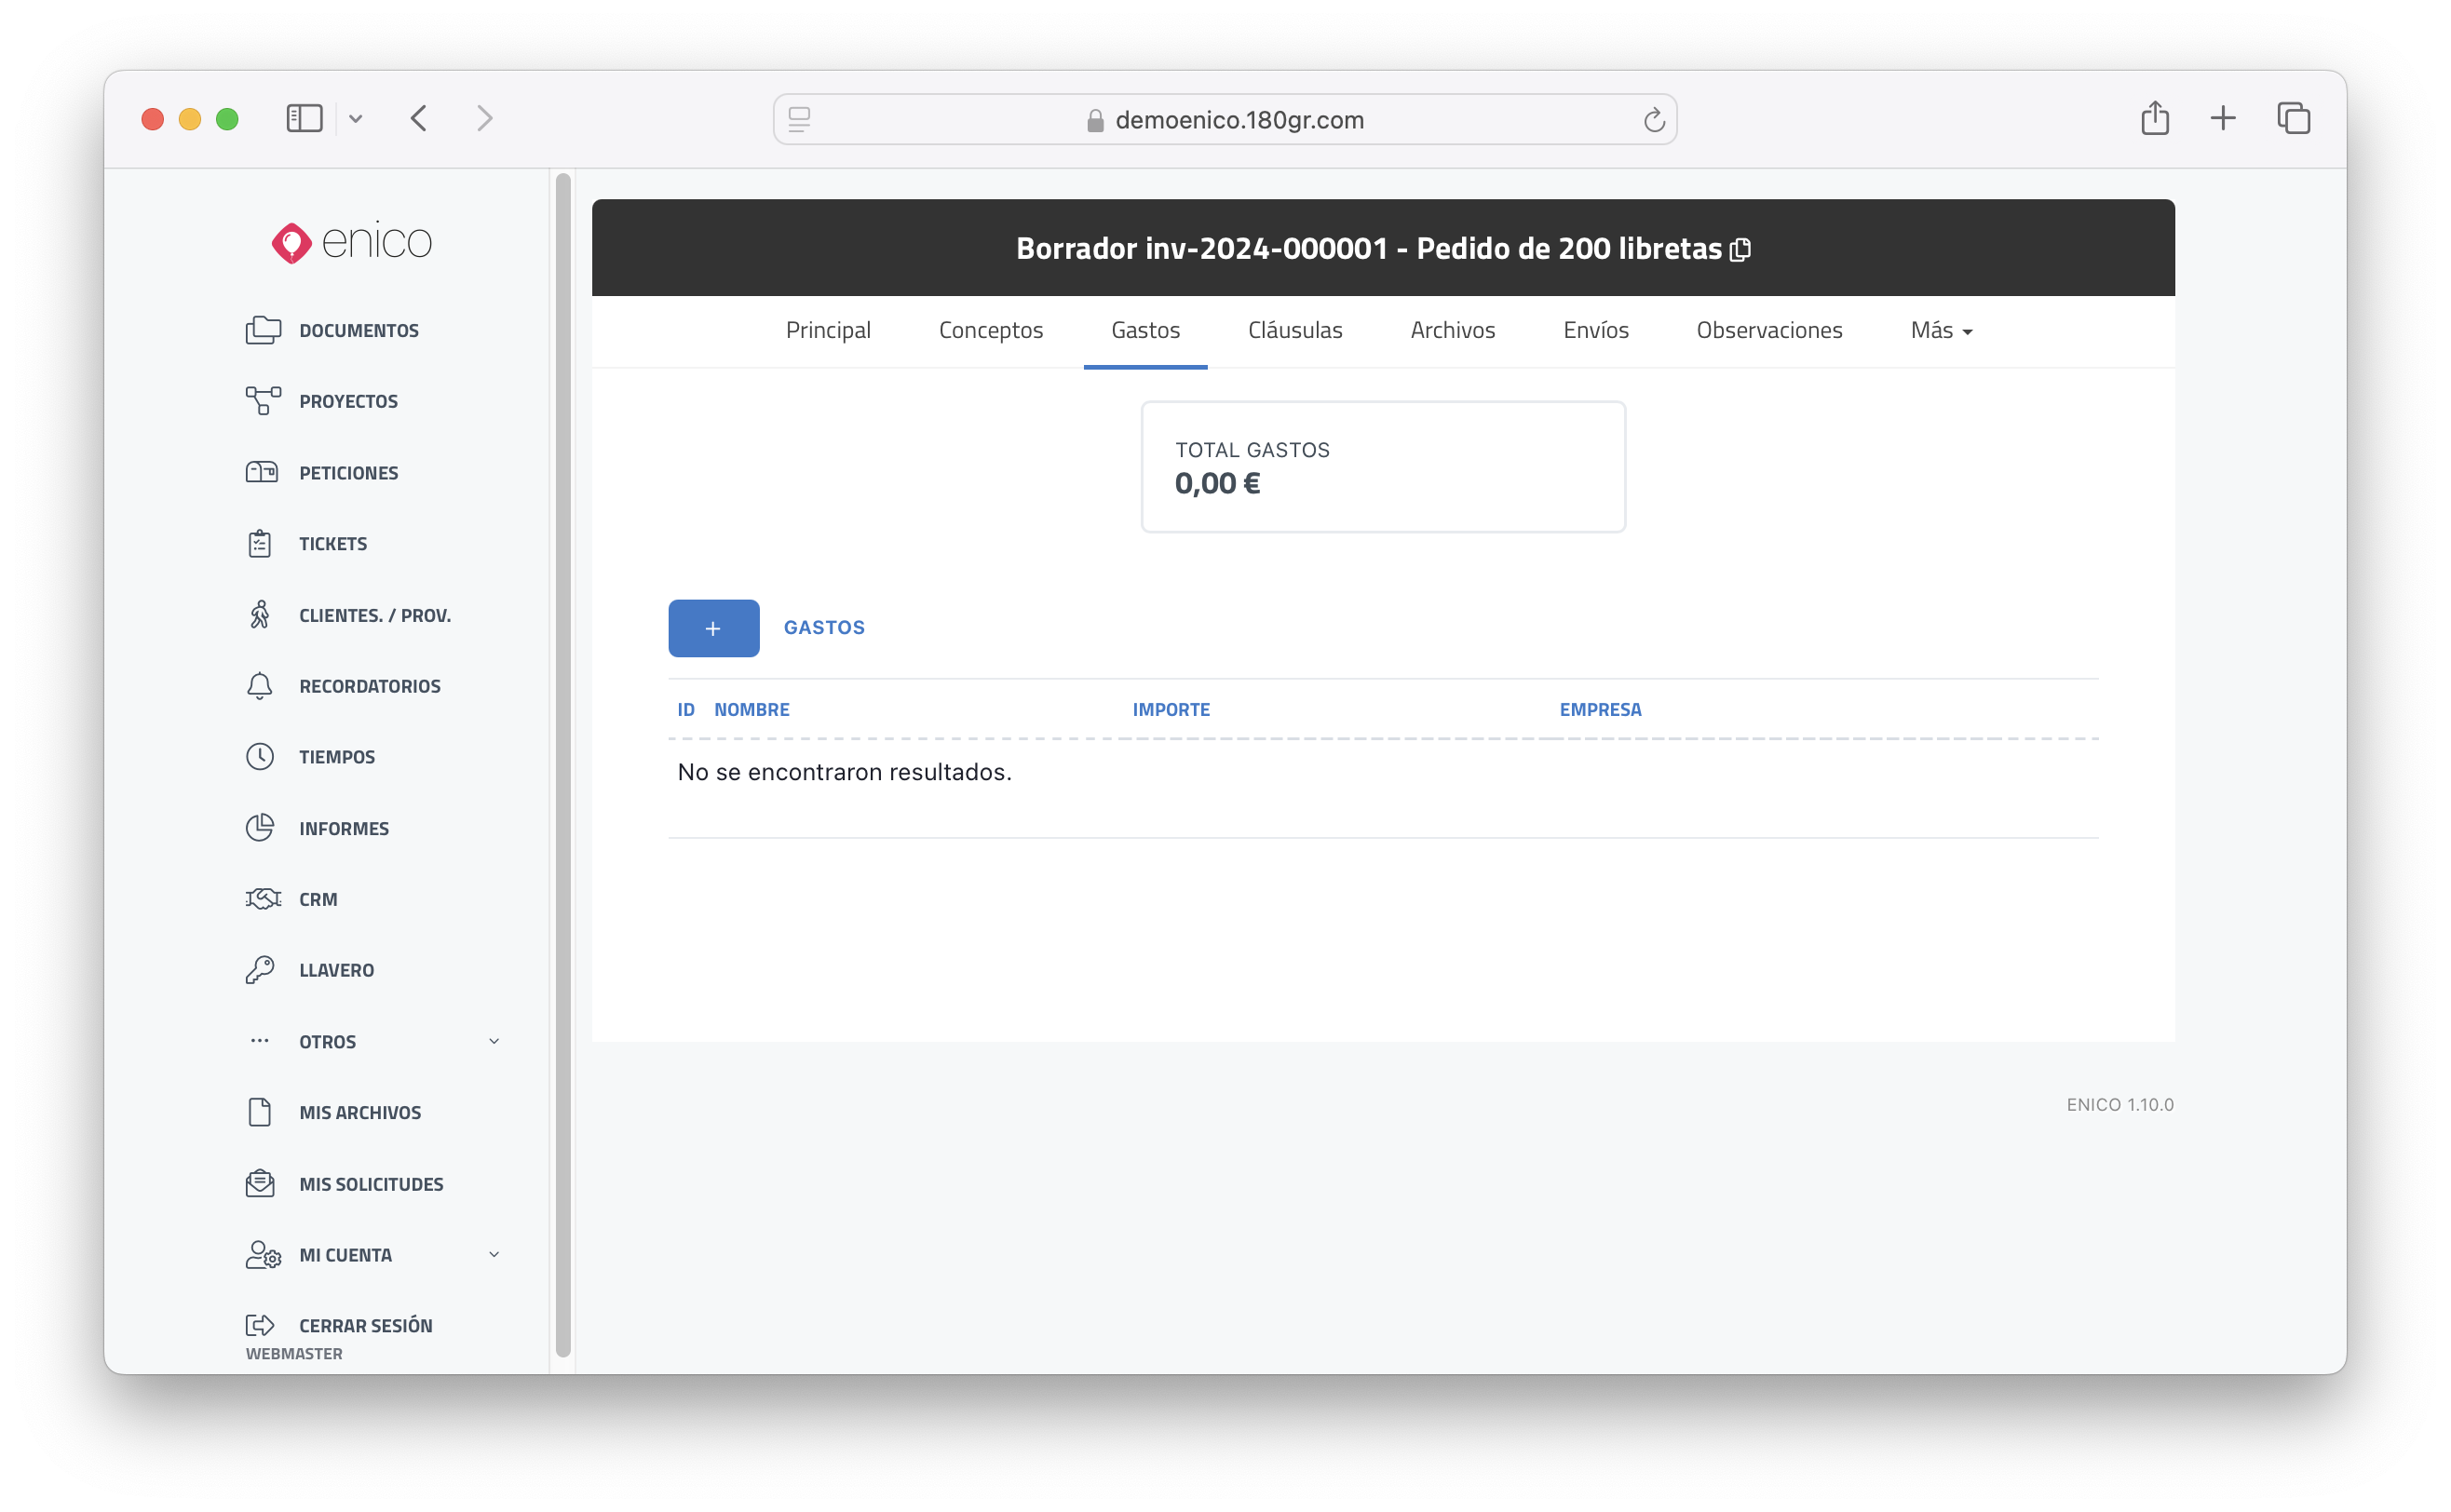Open Proyectos via its diagram icon
Screen dimensions: 2451x1512
[x=262, y=401]
